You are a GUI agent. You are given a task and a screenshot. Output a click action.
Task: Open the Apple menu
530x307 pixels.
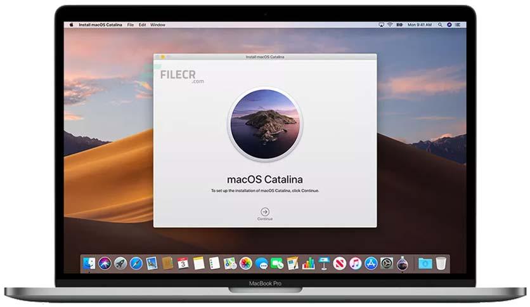[71, 25]
